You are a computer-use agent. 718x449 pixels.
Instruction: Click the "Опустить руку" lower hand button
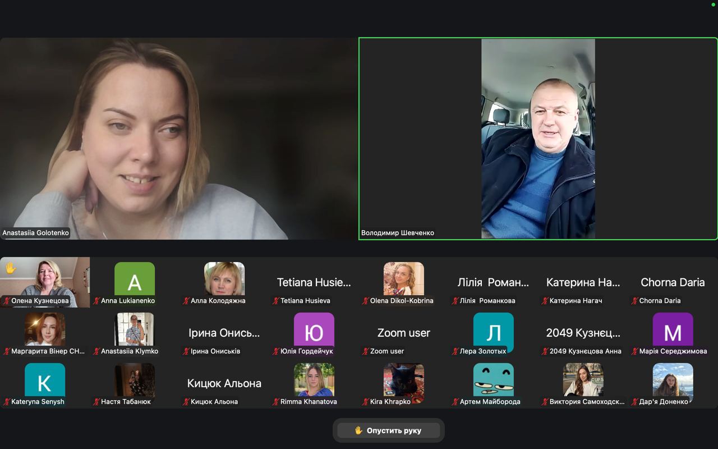(388, 430)
